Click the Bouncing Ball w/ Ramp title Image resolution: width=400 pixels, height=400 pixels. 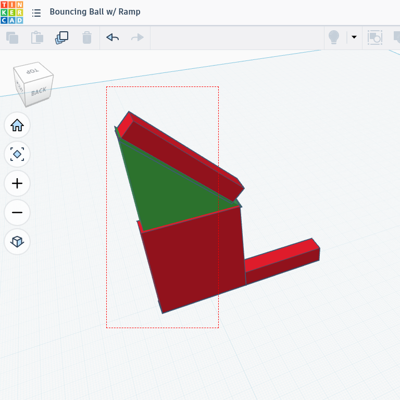coord(95,12)
